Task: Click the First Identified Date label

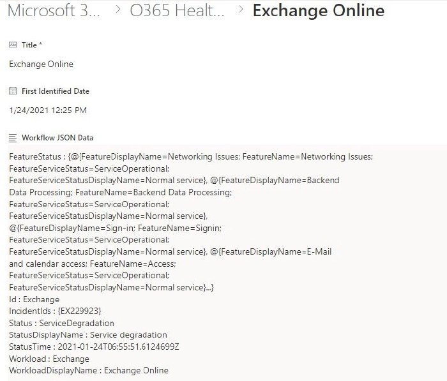Action: coord(56,91)
